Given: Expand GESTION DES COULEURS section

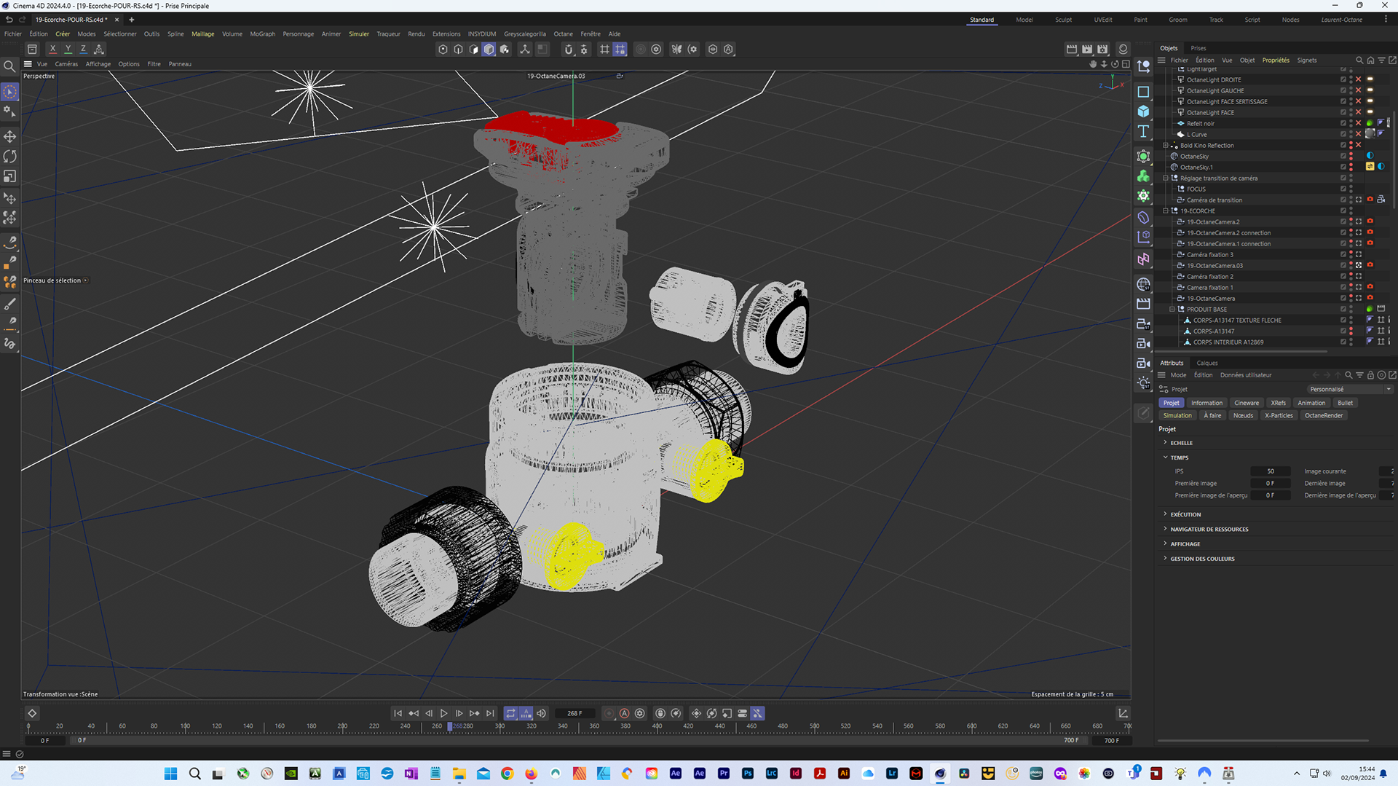Looking at the screenshot, I should pos(1166,559).
